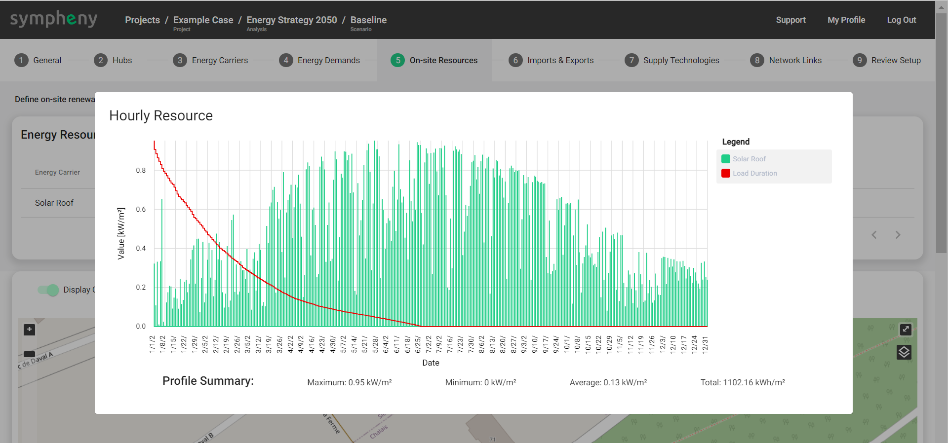Go to previous table page chevron

[874, 235]
